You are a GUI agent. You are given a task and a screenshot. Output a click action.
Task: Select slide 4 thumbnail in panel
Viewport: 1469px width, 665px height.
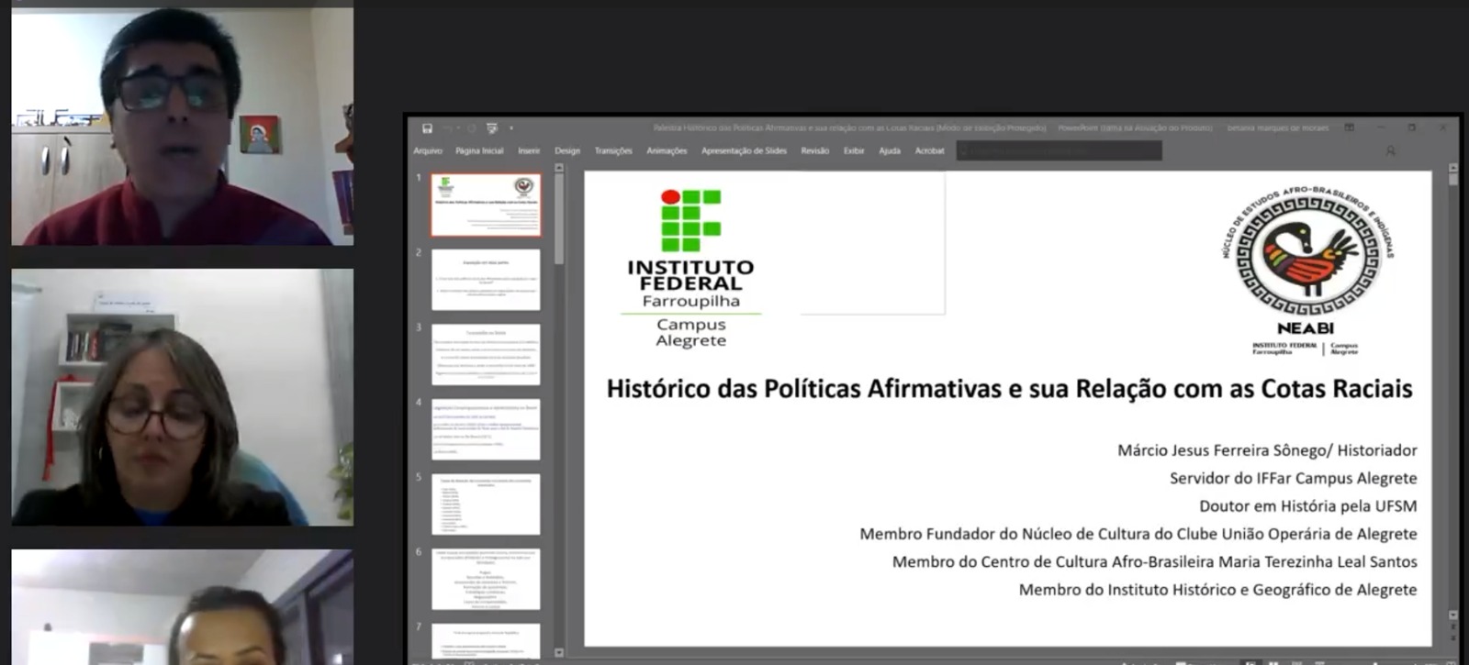coord(486,429)
